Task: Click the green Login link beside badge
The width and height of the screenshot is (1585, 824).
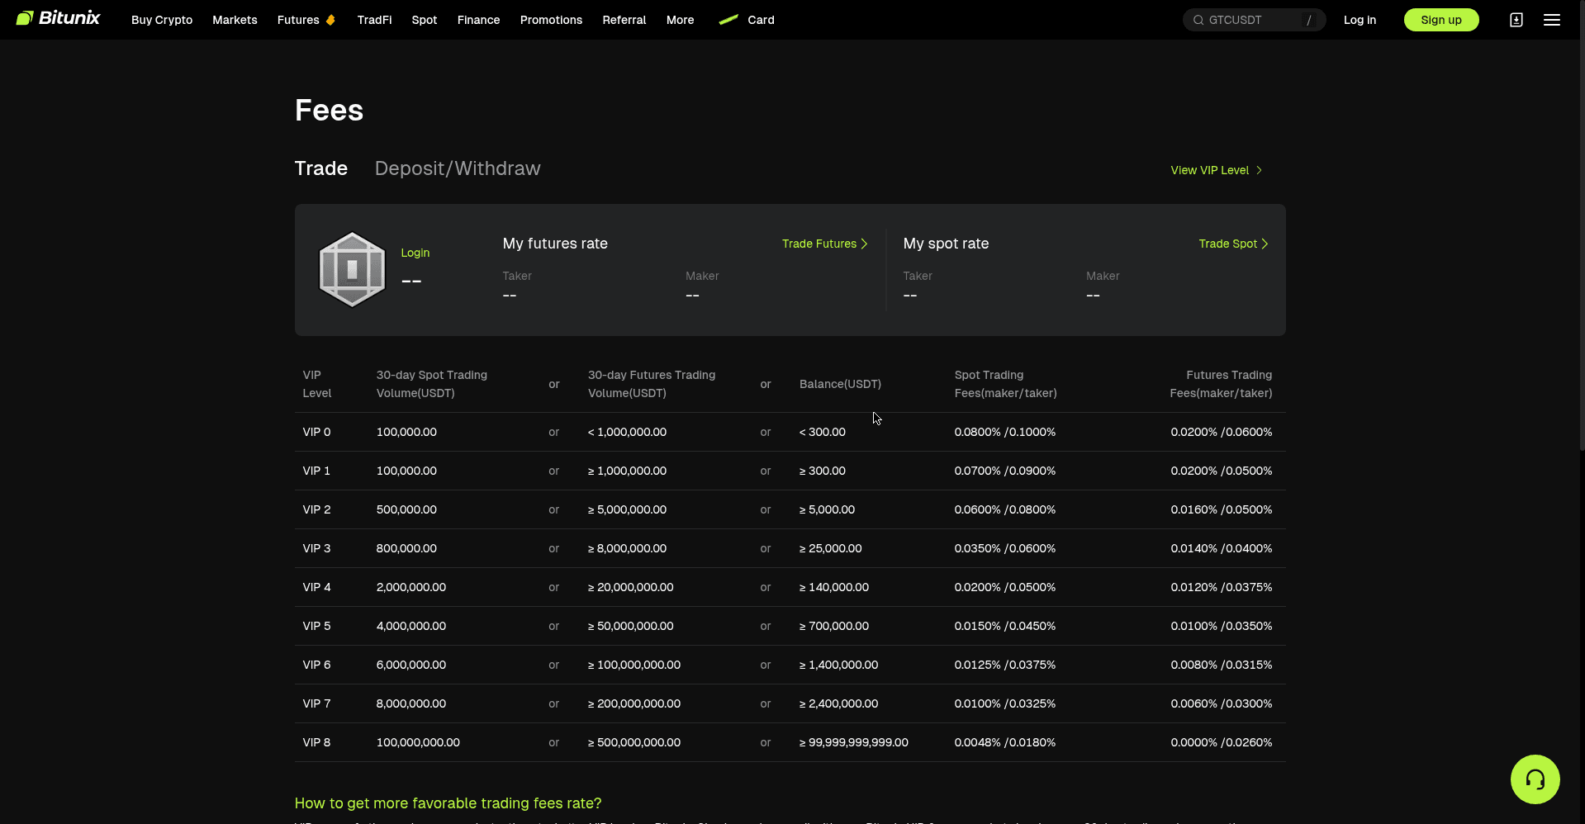Action: point(415,253)
